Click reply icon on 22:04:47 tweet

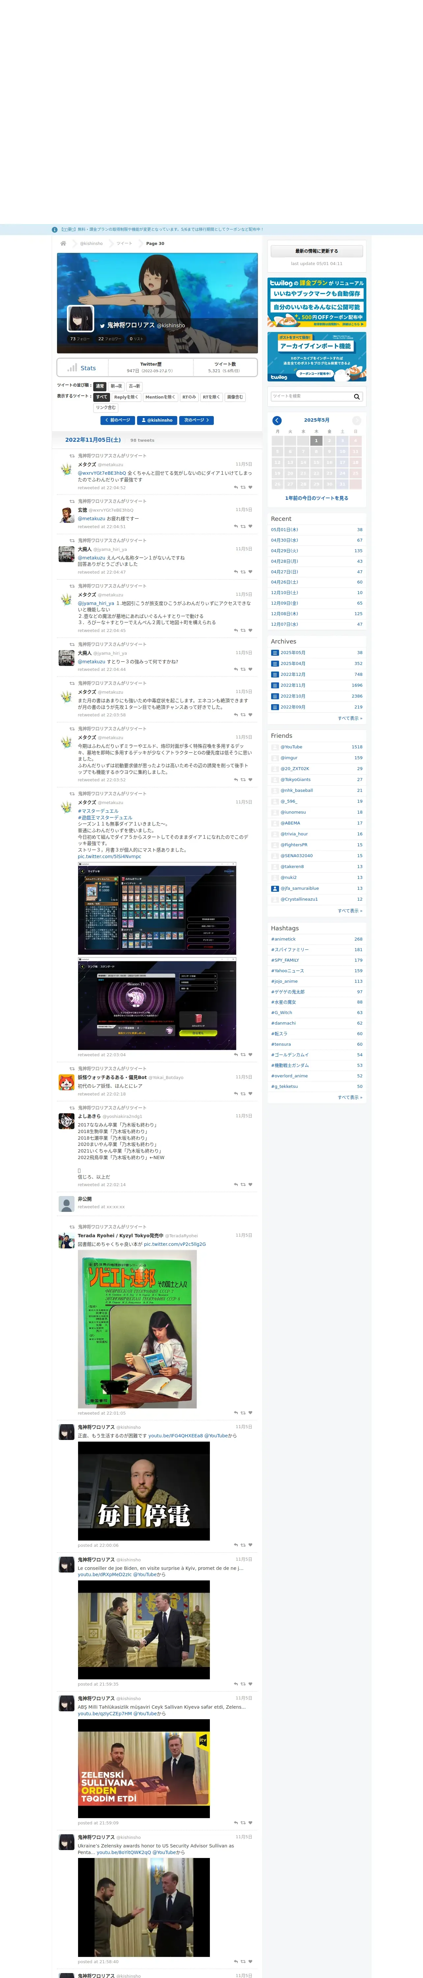pos(236,572)
